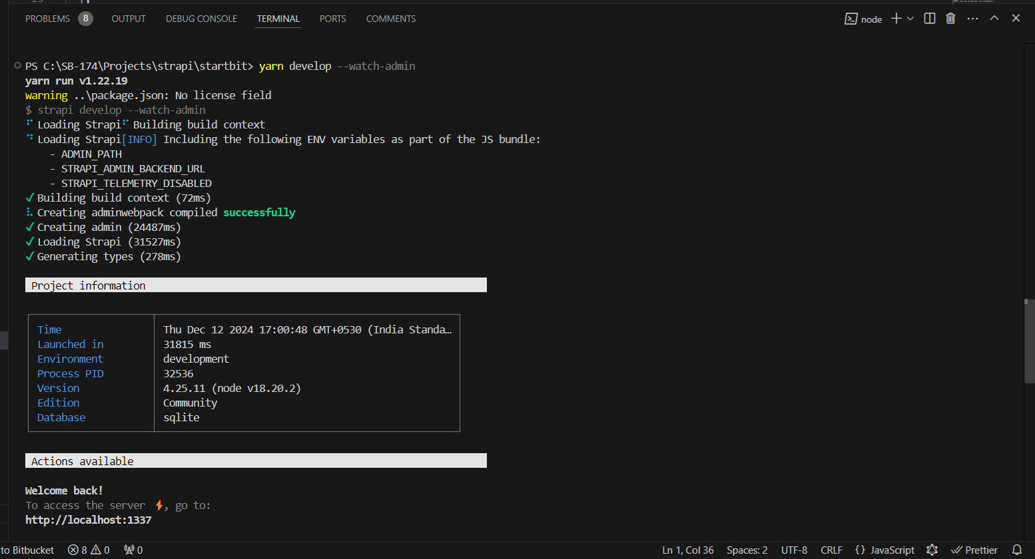Viewport: 1035px width, 559px height.
Task: Open the panel more actions menu
Action: point(973,19)
